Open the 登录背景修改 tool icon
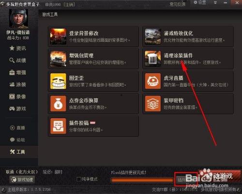 pyautogui.click(x=58, y=36)
